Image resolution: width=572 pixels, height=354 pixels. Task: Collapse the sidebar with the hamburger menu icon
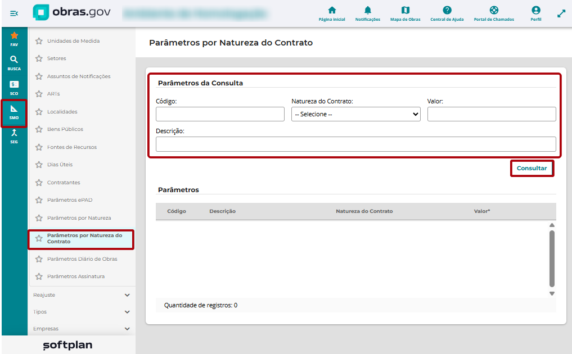(14, 13)
